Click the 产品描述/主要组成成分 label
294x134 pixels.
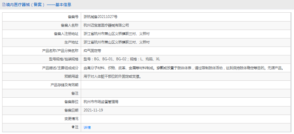pyautogui.click(x=60, y=68)
